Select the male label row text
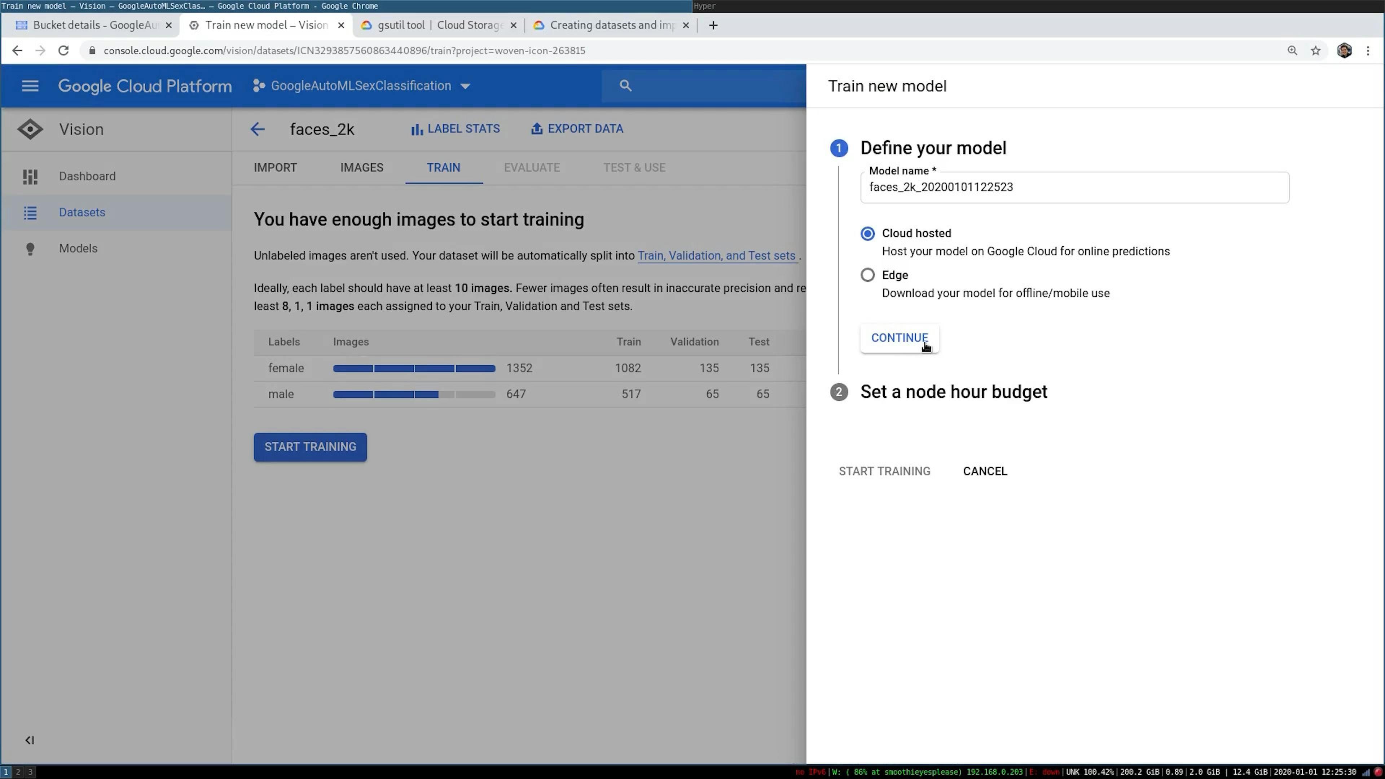1385x779 pixels. point(281,394)
